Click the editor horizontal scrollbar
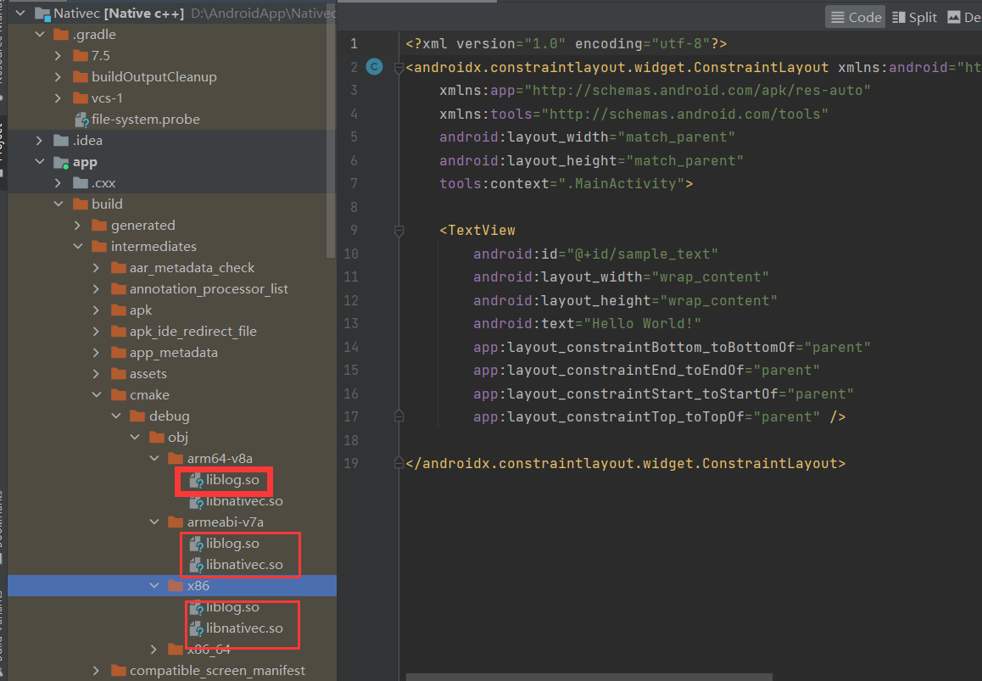Screen dimensions: 982x681 [x=589, y=678]
